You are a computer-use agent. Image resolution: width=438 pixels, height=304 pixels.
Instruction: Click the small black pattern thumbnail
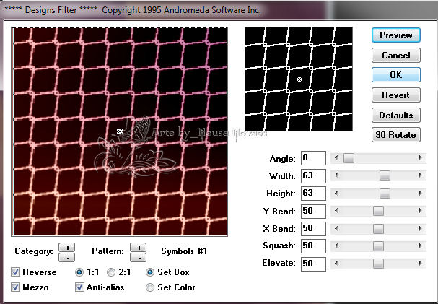tap(299, 79)
